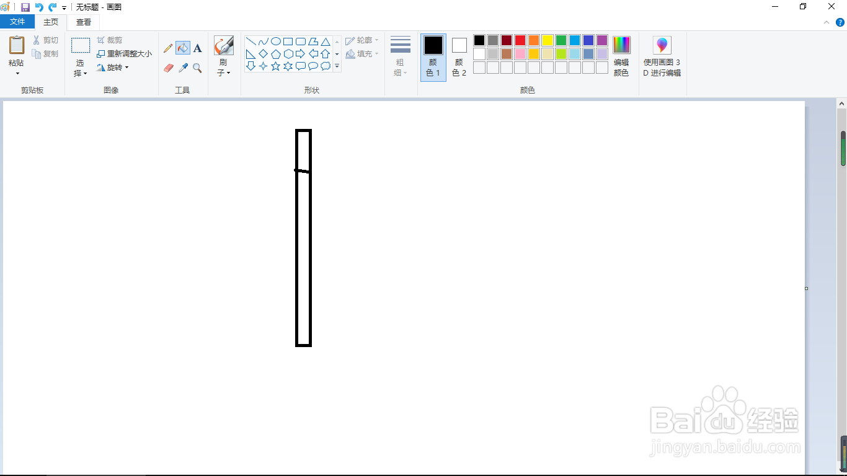This screenshot has width=847, height=476.
Task: Select the Text tool (letter A)
Action: (x=198, y=48)
